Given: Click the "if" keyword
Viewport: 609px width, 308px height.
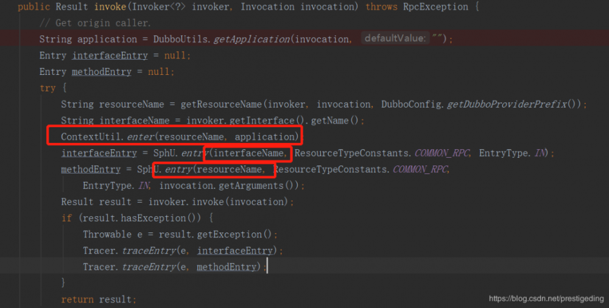Looking at the screenshot, I should 66,219.
